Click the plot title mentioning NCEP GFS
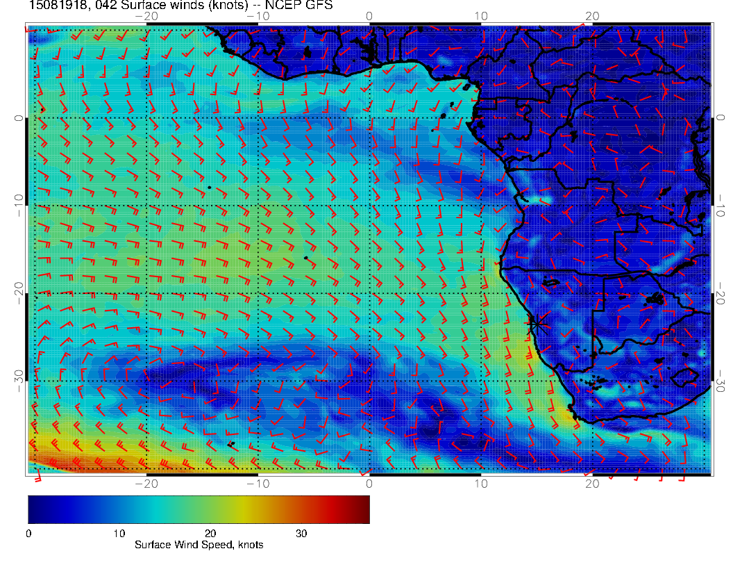This screenshot has width=733, height=567. coord(180,7)
